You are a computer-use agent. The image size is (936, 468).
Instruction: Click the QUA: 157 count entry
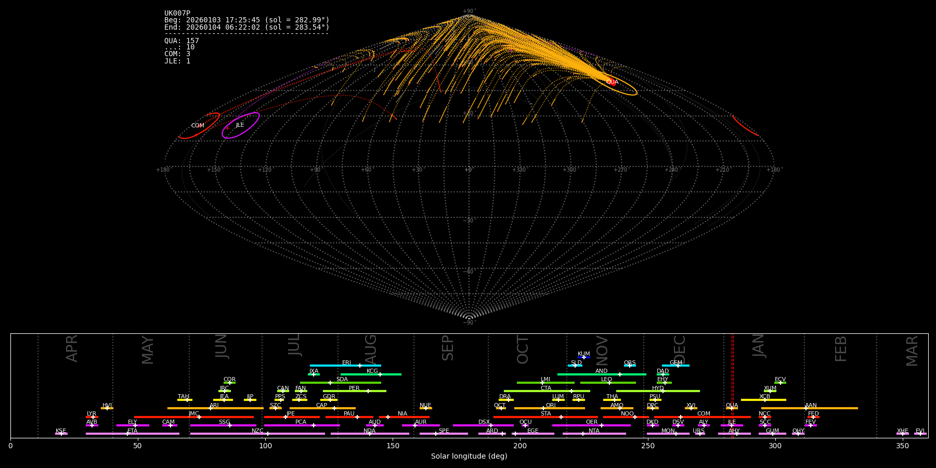pyautogui.click(x=181, y=41)
